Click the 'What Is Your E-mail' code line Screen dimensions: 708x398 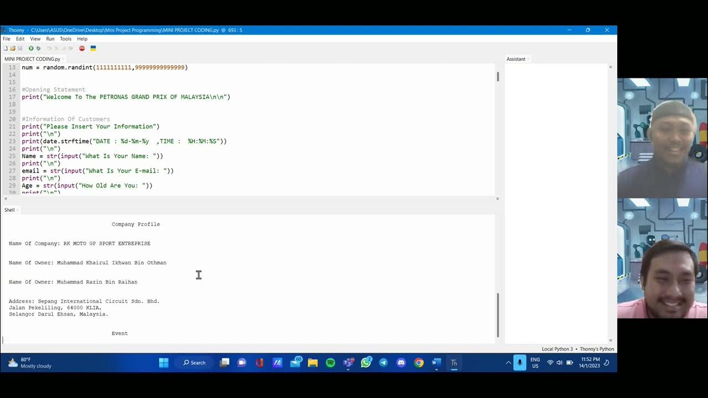97,171
